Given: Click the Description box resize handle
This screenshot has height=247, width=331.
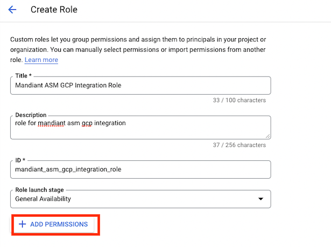Looking at the screenshot, I should (267, 136).
